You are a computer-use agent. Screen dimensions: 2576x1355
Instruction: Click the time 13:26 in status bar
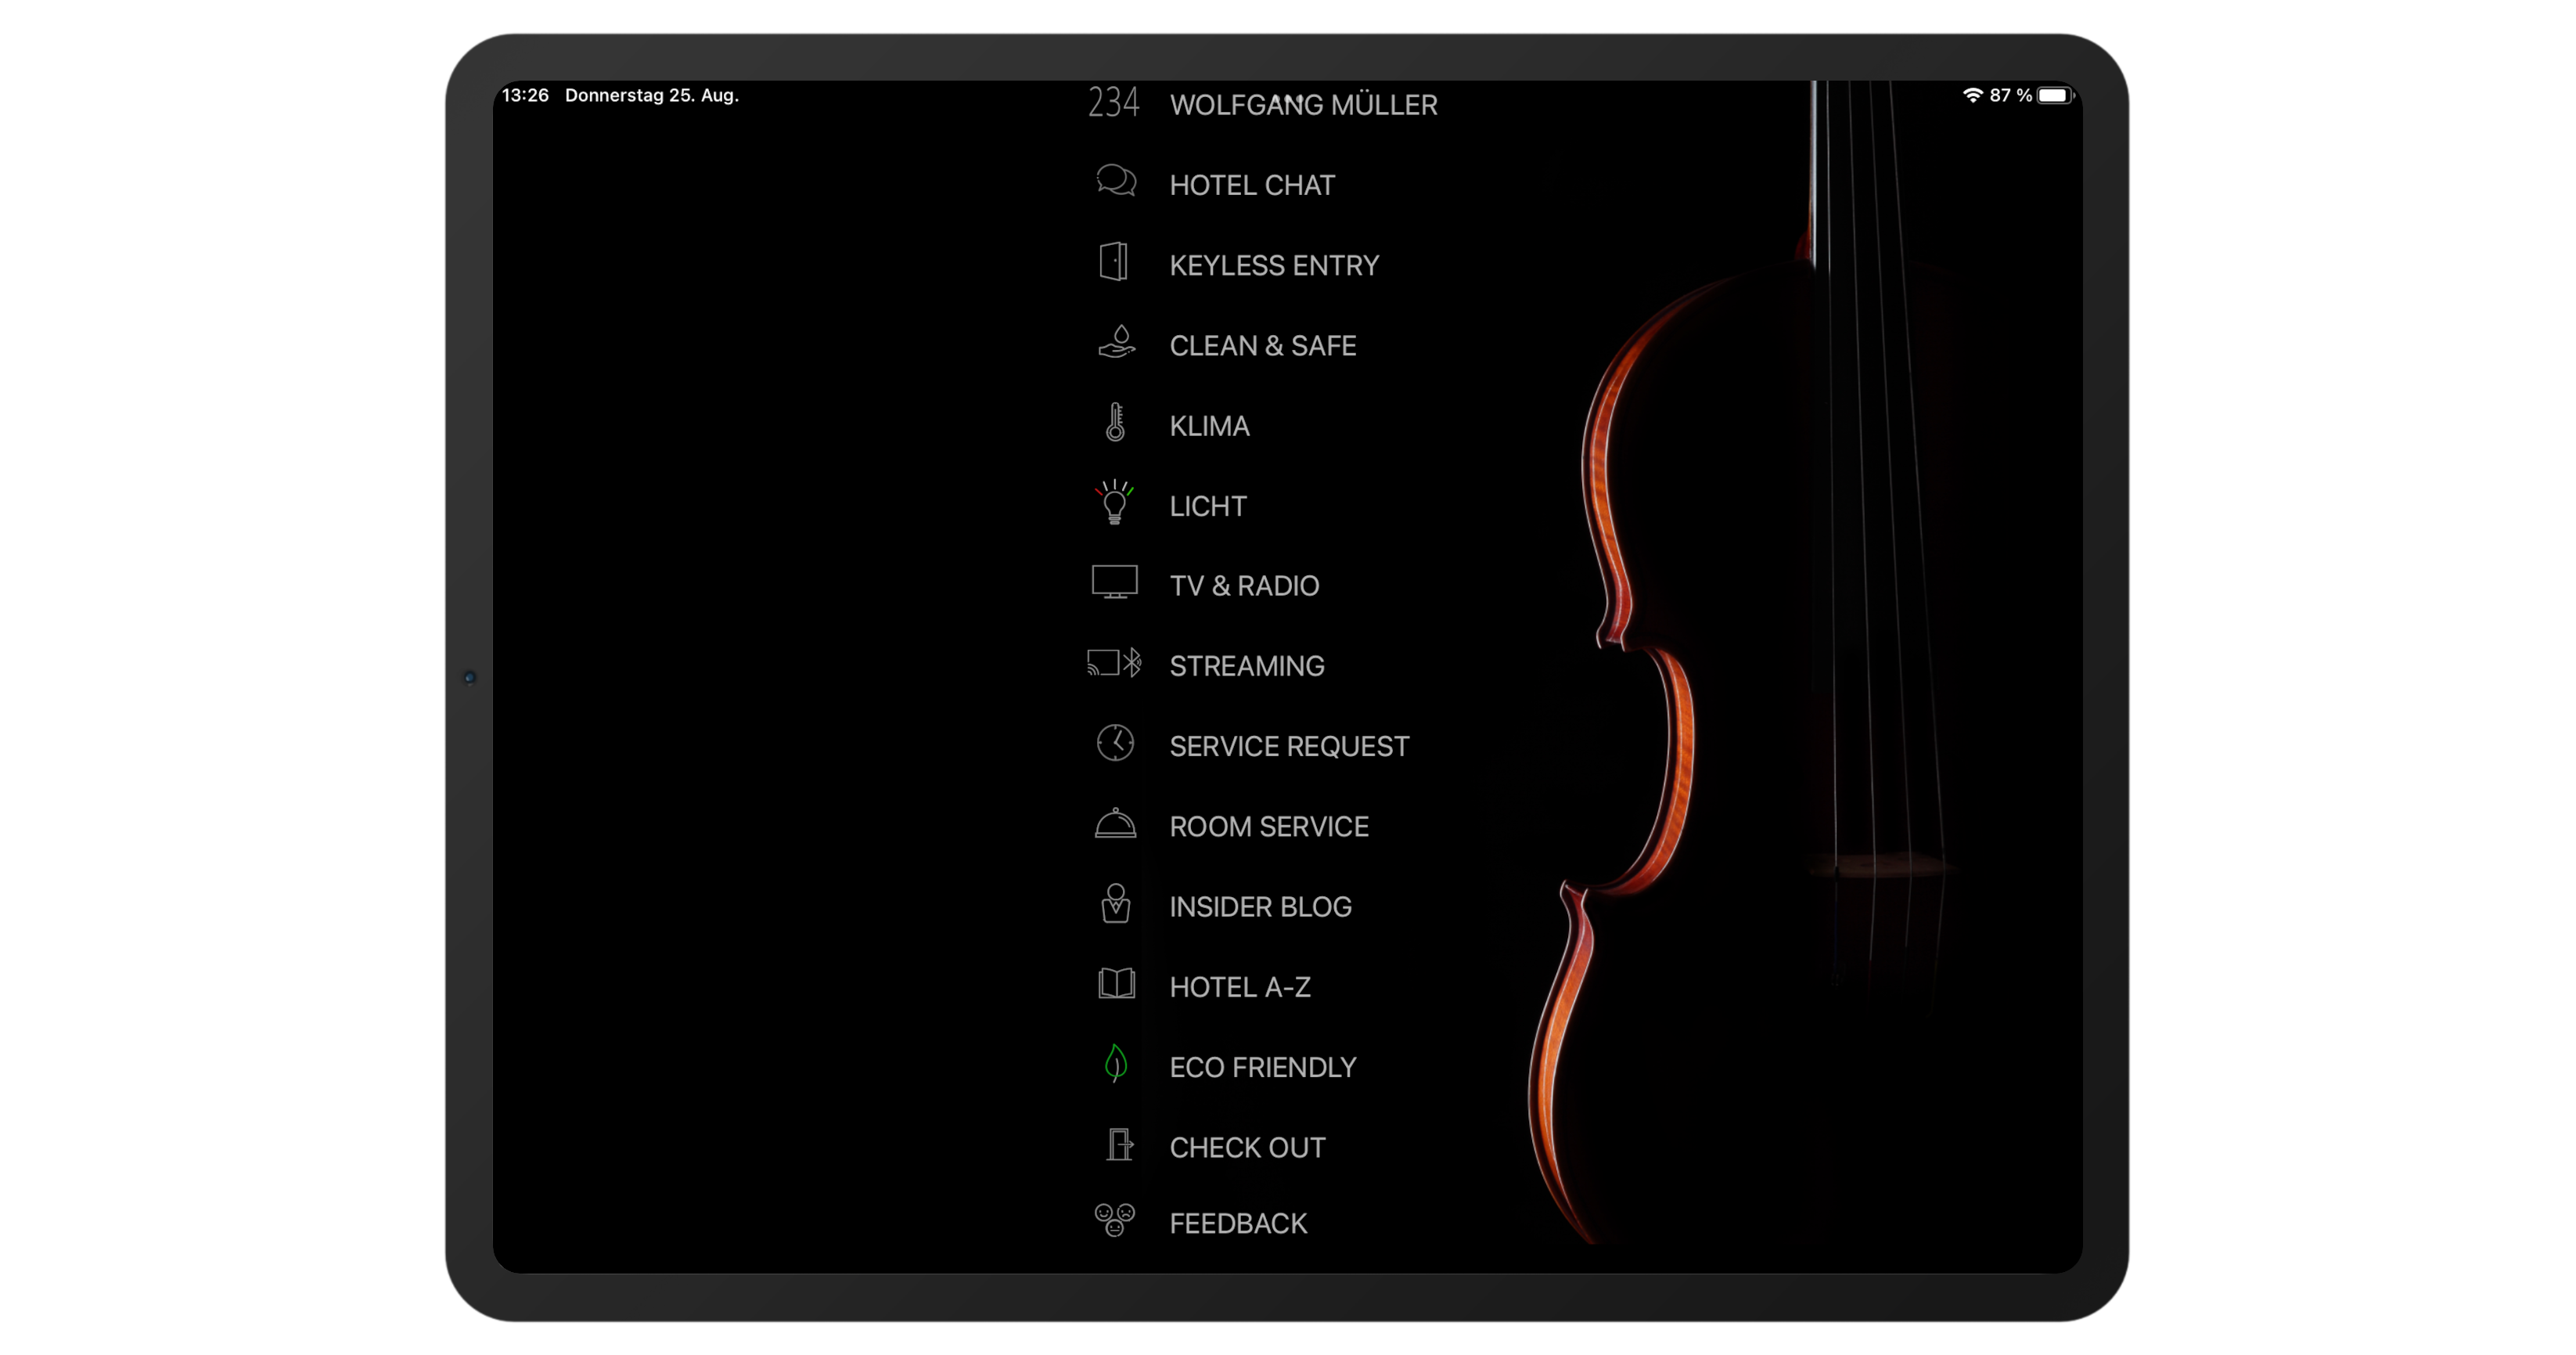525,95
